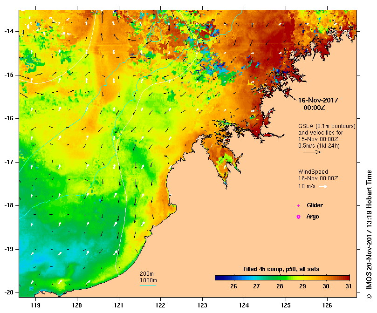Image resolution: width=377 pixels, height=313 pixels.
Task: Click the Glider legend label
Action: 315,205
